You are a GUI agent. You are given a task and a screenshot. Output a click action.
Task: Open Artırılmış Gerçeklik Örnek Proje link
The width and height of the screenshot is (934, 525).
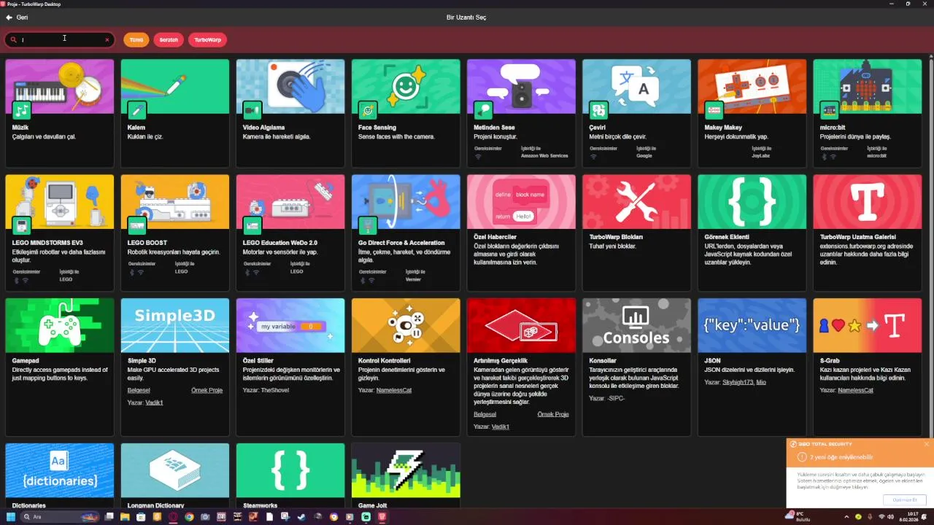pyautogui.click(x=552, y=414)
